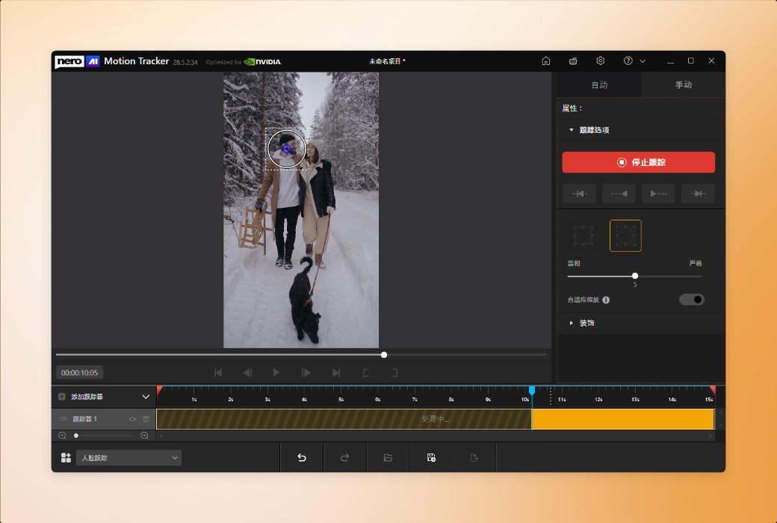Open the export icon in the bottom toolbar
Viewport: 777px width, 523px height.
474,457
